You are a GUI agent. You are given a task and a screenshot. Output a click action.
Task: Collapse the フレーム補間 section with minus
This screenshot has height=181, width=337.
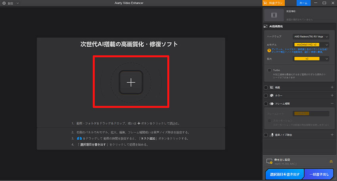pos(332,104)
